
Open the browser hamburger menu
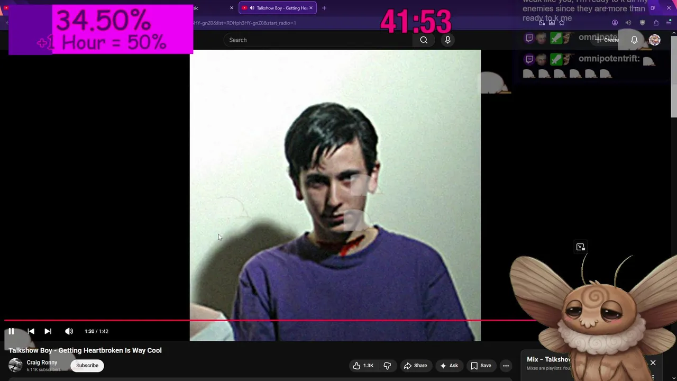tap(669, 23)
